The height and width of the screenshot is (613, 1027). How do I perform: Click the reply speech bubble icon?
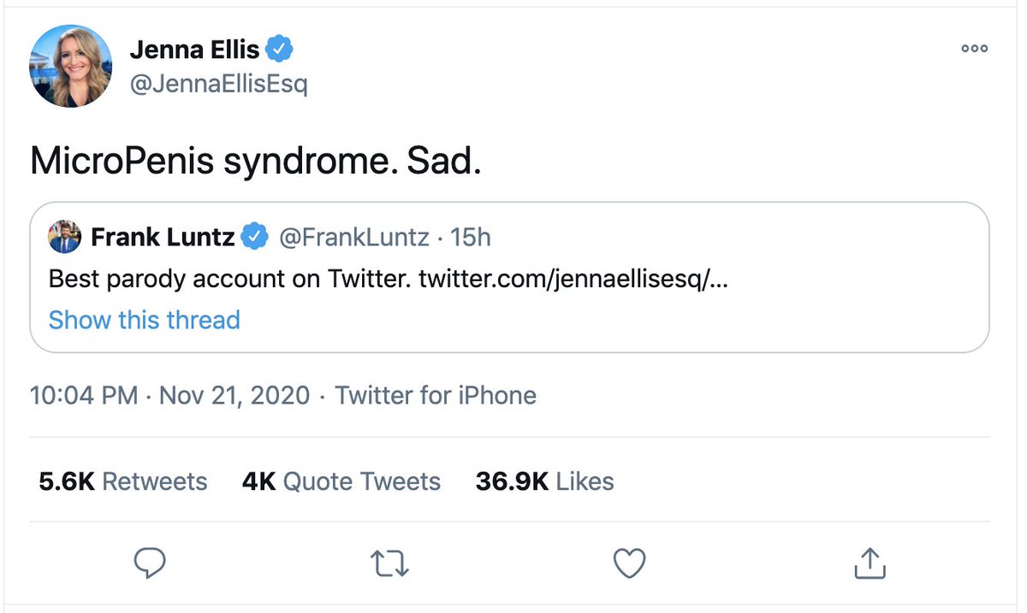tap(150, 563)
